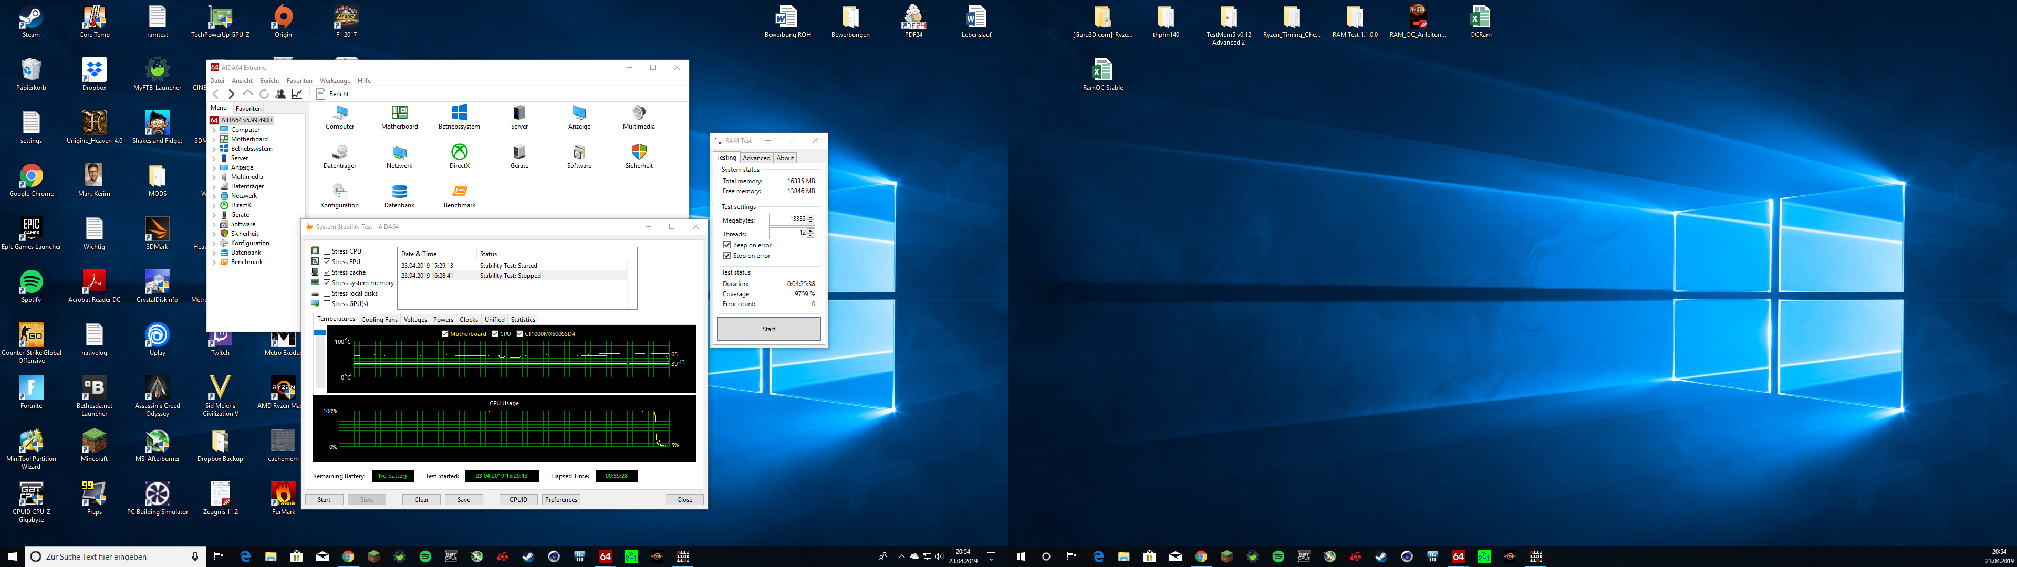
Task: Enable the Stress CPU checkbox
Action: click(x=327, y=251)
